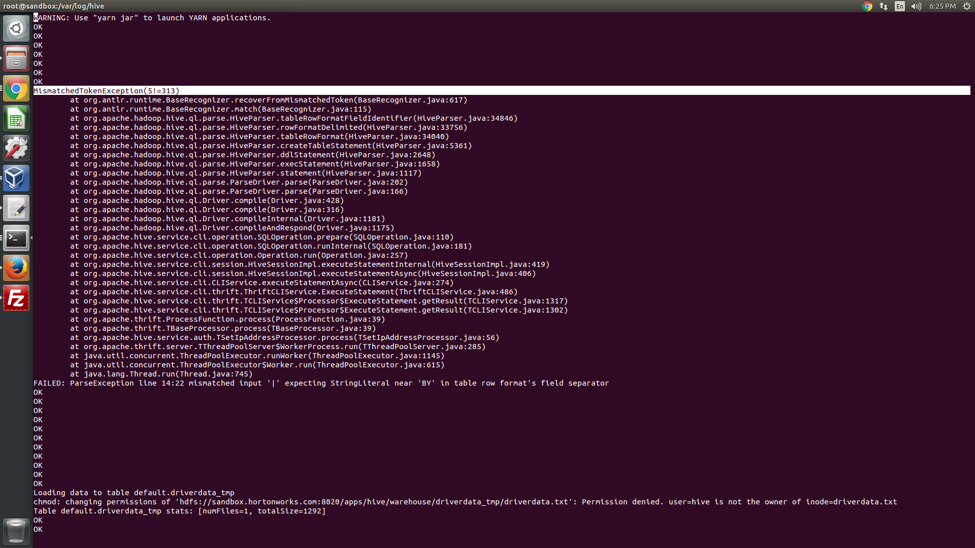Open the network connections indicator menu
975x548 pixels.
884,6
